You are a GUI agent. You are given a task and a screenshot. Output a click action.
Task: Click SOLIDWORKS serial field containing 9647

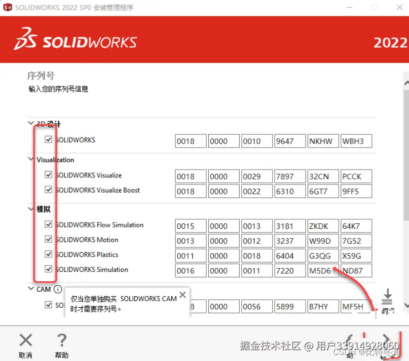pyautogui.click(x=290, y=141)
